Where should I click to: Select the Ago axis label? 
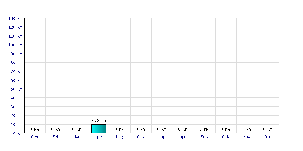183,137
